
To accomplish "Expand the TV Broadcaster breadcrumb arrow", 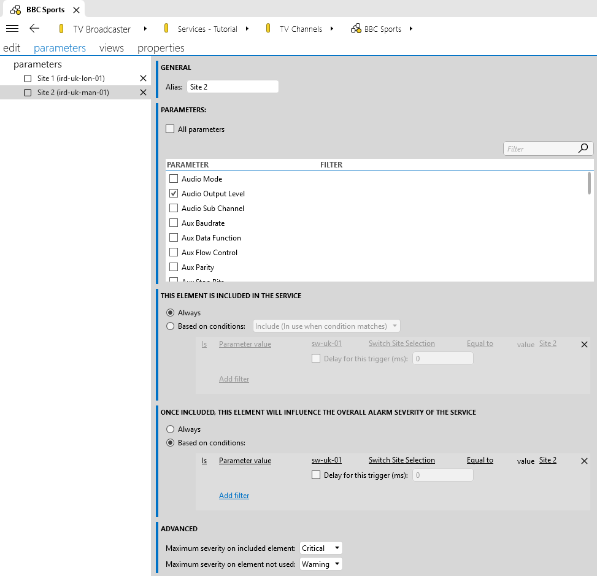I will click(145, 29).
